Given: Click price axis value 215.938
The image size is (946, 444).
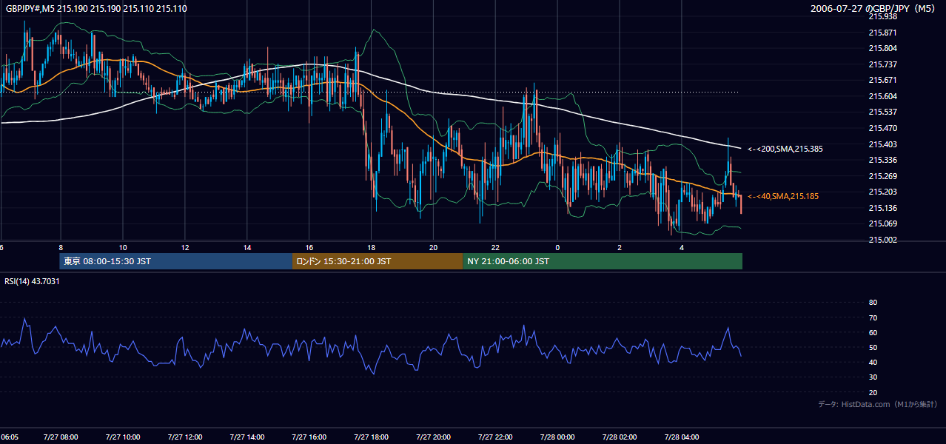Looking at the screenshot, I should 882,16.
